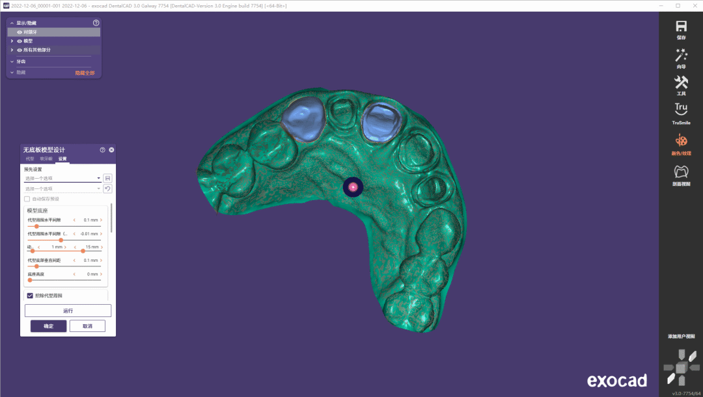Toggle visibility of 模型 using eye icon
The width and height of the screenshot is (703, 397).
click(x=20, y=40)
